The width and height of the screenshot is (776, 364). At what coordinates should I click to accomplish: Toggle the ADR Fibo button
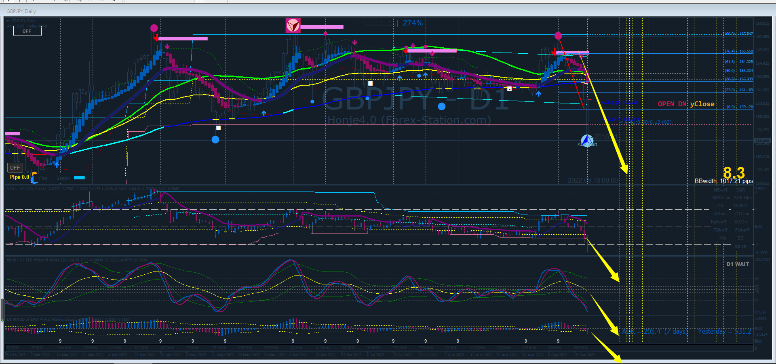742,198
